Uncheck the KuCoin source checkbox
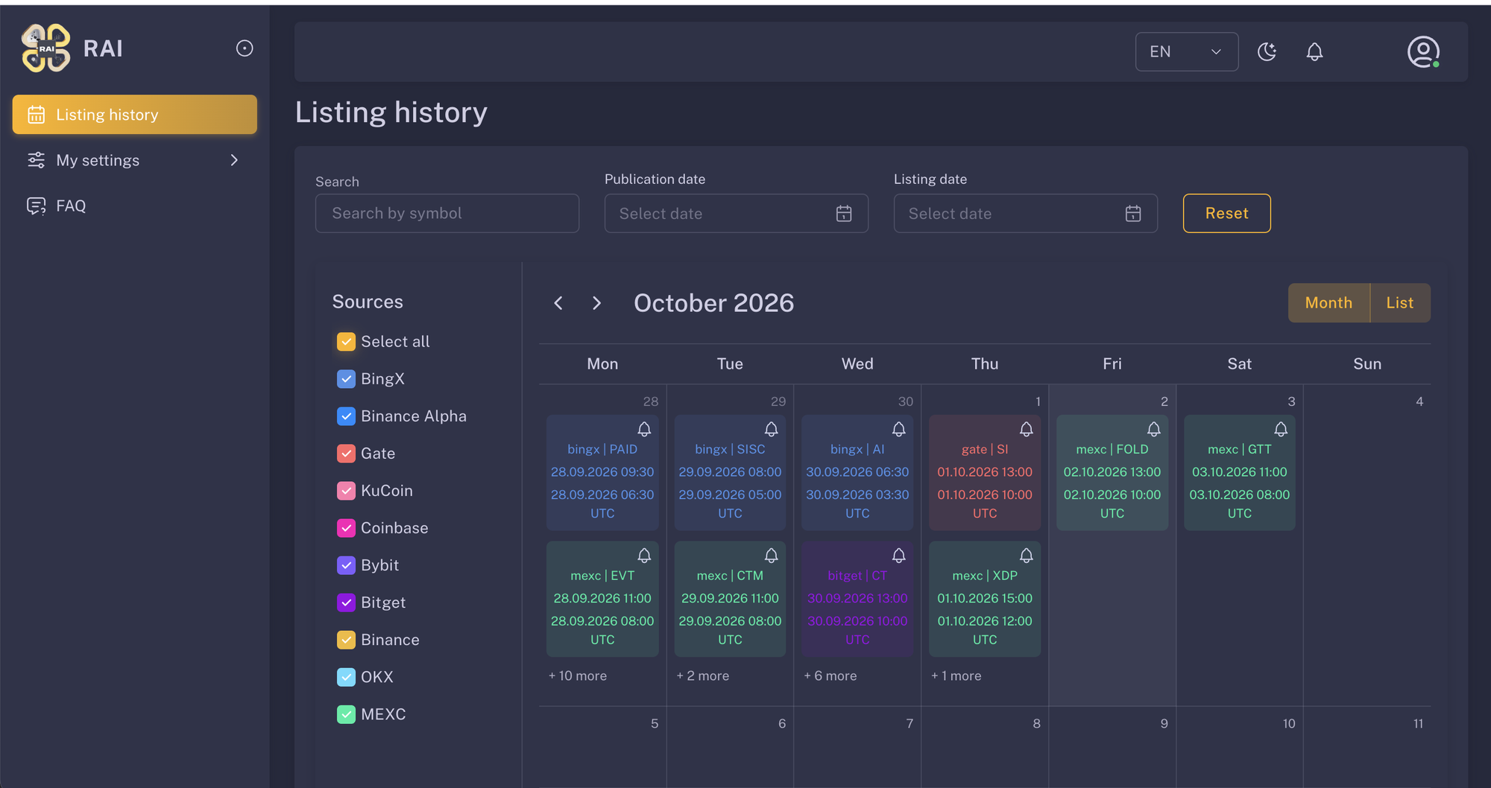 [346, 491]
